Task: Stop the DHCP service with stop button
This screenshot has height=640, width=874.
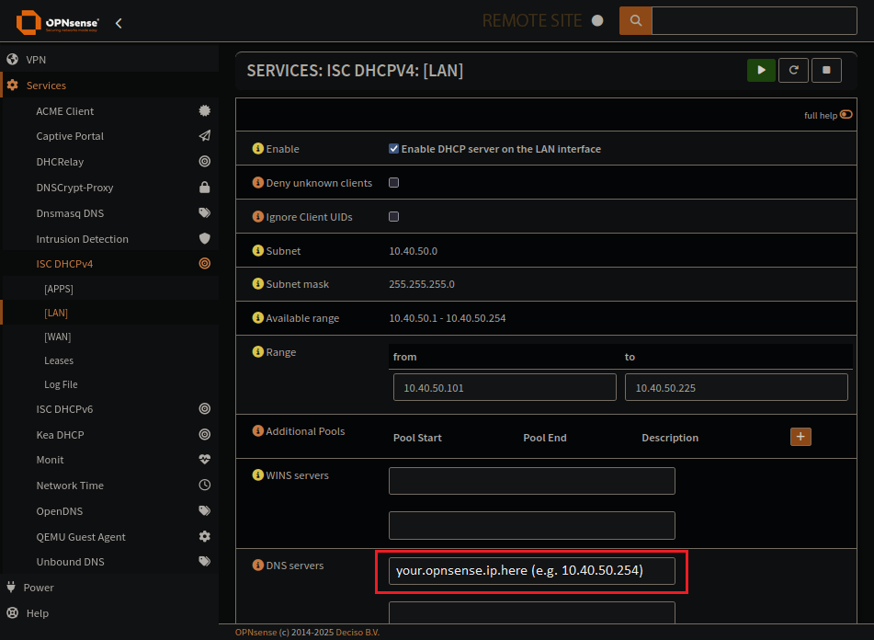Action: 826,70
